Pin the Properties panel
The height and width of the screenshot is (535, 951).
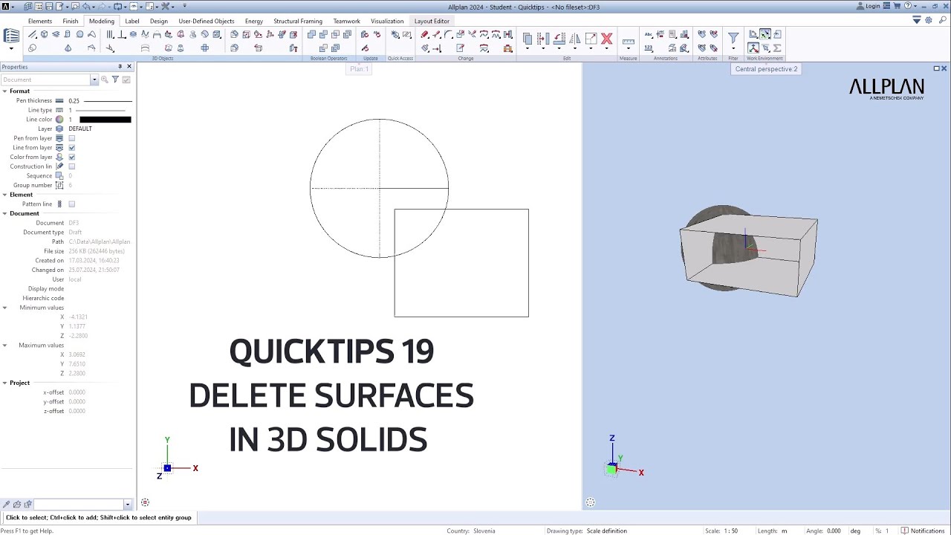[x=120, y=67]
